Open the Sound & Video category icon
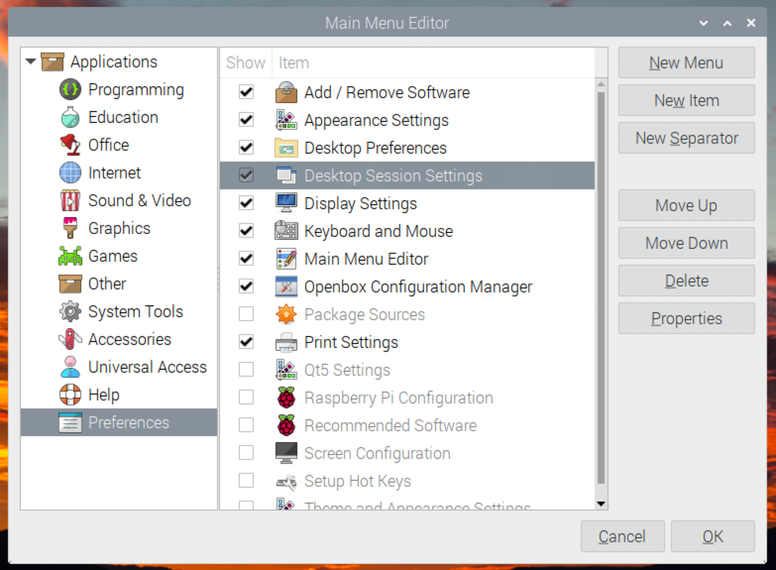776x570 pixels. tap(70, 200)
